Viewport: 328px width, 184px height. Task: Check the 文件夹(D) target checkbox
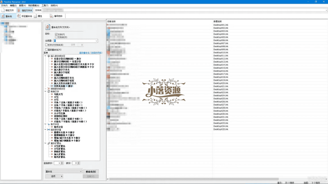(56, 37)
